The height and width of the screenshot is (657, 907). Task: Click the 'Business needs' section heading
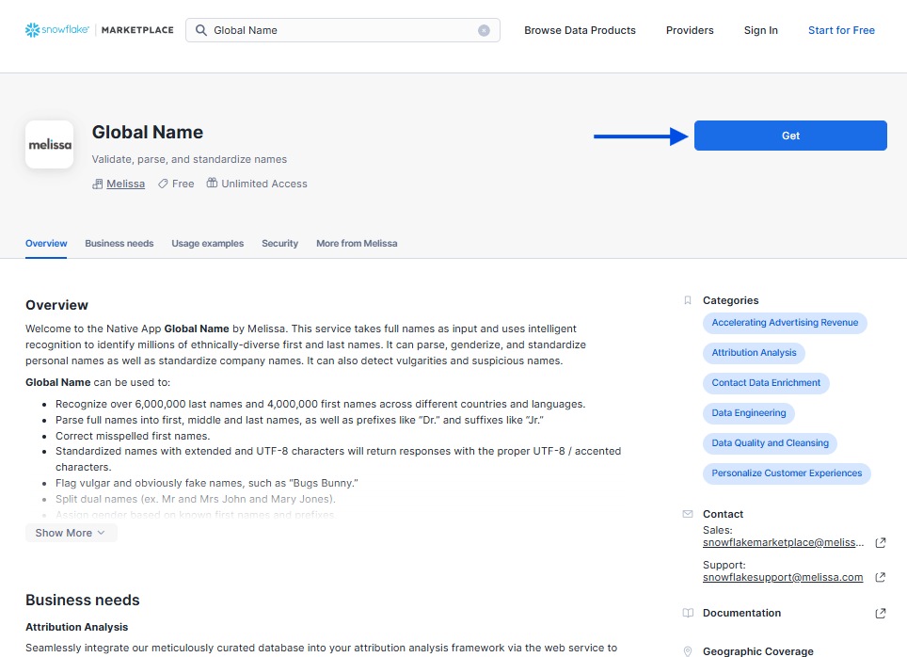point(83,600)
